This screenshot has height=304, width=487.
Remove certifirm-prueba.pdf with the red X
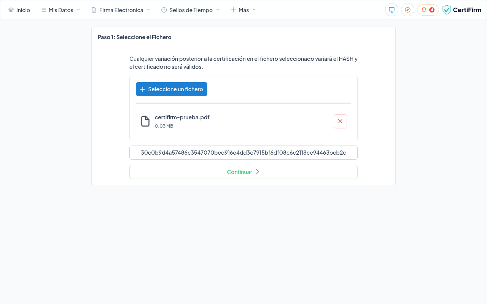pos(340,121)
